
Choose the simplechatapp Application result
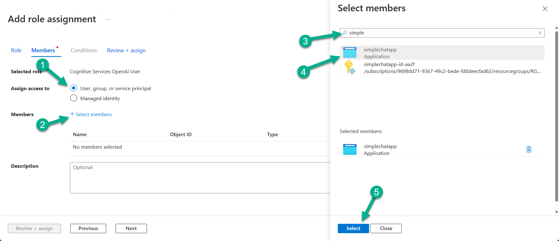(x=442, y=53)
